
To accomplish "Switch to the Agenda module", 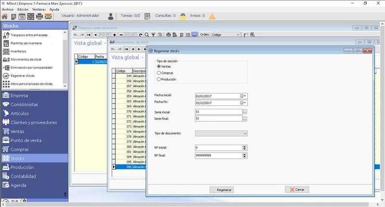I will coord(34,185).
